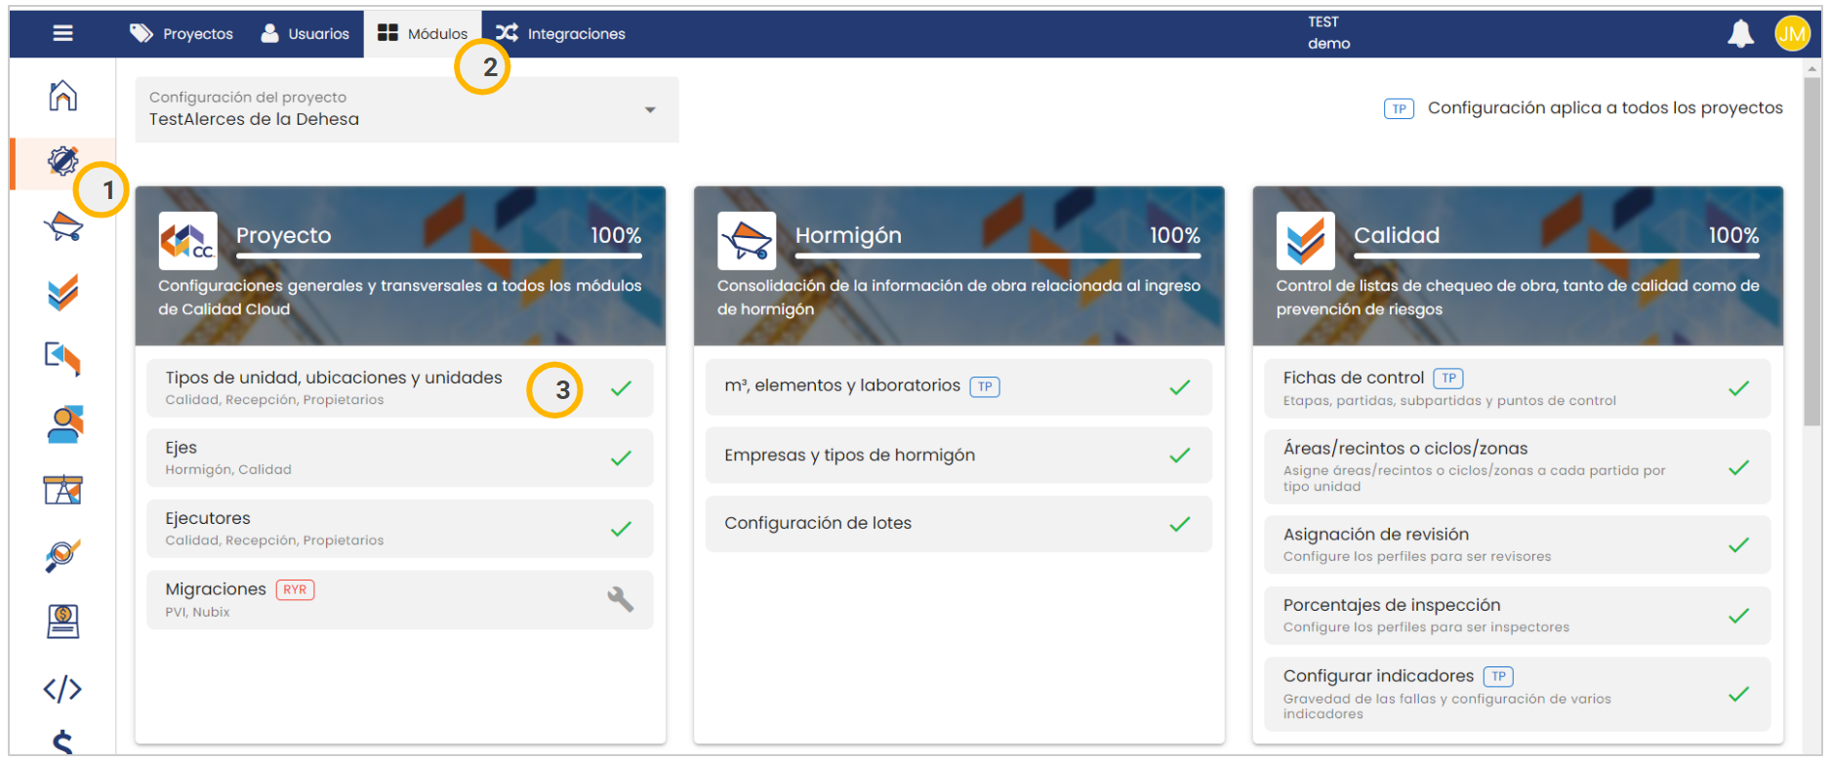Click the checkmark for Configuración de lotes
Viewport: 1831px width, 762px height.
pos(1179,524)
